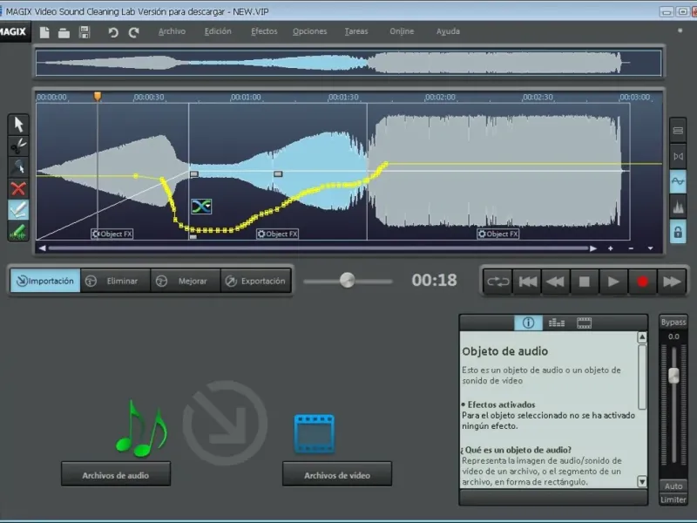Image resolution: width=697 pixels, height=523 pixels.
Task: Toggle the lock icon
Action: click(x=678, y=232)
